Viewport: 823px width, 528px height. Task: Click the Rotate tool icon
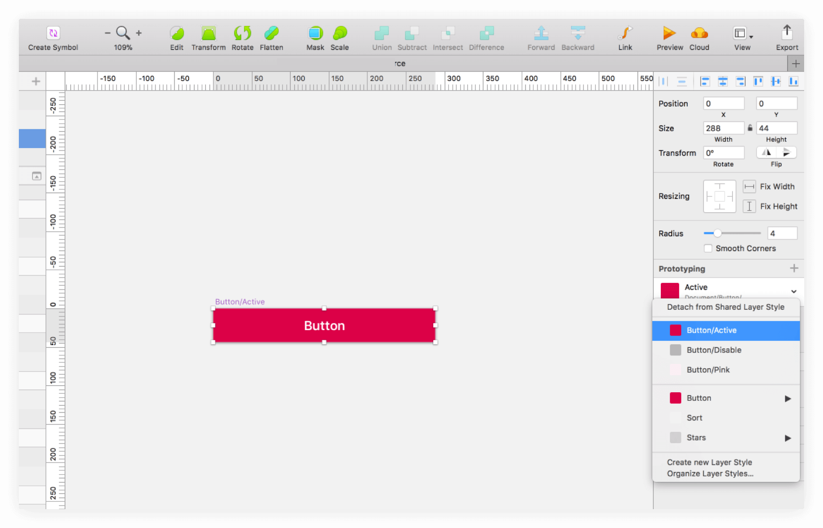(x=242, y=33)
